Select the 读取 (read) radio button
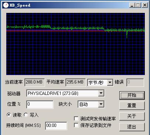 (9, 115)
